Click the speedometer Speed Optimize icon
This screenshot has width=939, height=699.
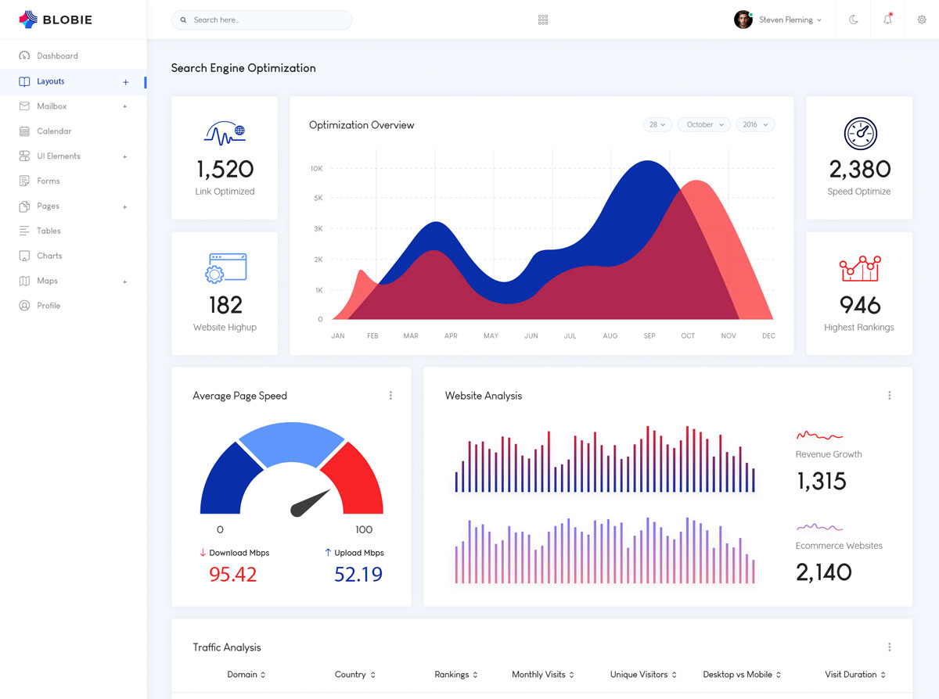860,134
